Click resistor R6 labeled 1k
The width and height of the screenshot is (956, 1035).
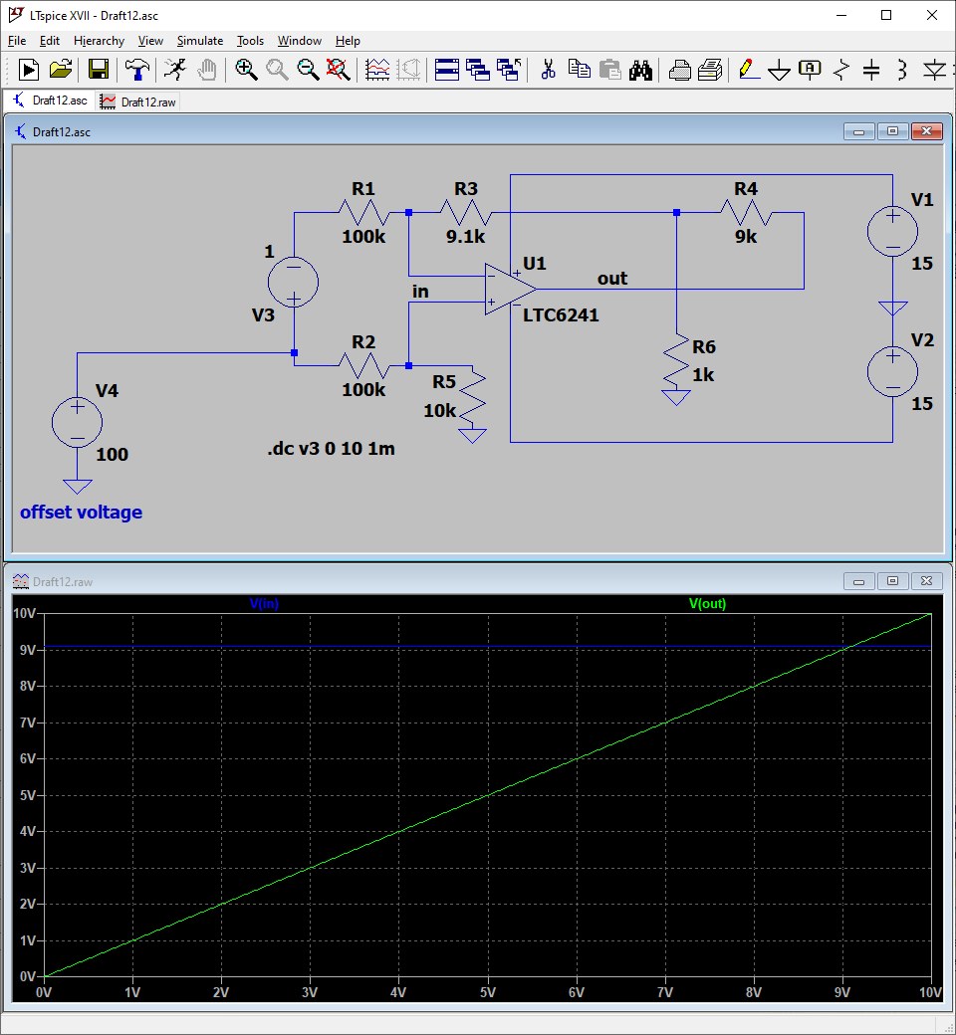pyautogui.click(x=676, y=361)
